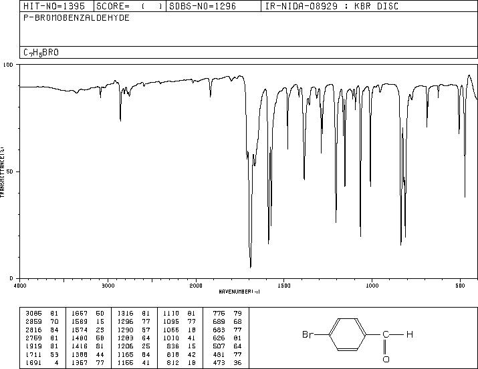Click the IR-NIDA-08929 : KBR DISC label
Viewport: 478px width, 369px height.
(x=332, y=6)
